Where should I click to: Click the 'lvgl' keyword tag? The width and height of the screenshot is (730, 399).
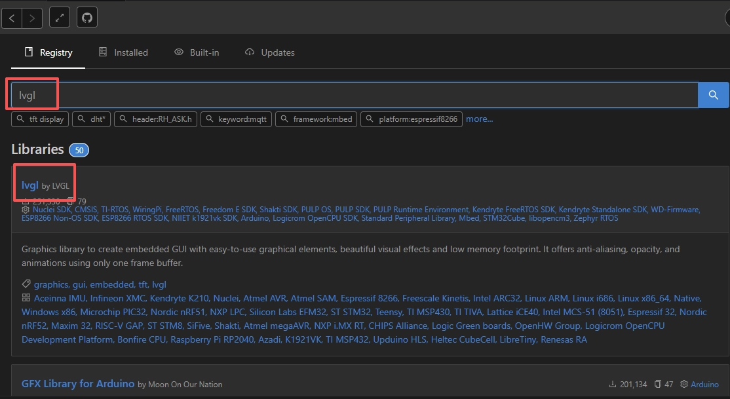click(x=159, y=284)
